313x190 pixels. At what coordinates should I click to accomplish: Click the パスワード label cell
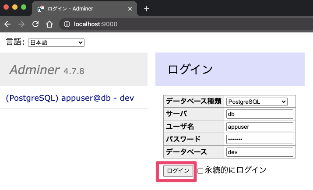tap(193, 139)
